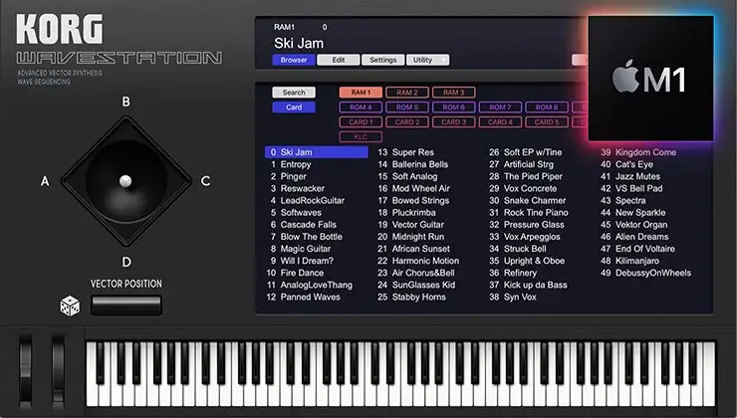
Task: Switch to the Edit tab
Action: point(339,60)
